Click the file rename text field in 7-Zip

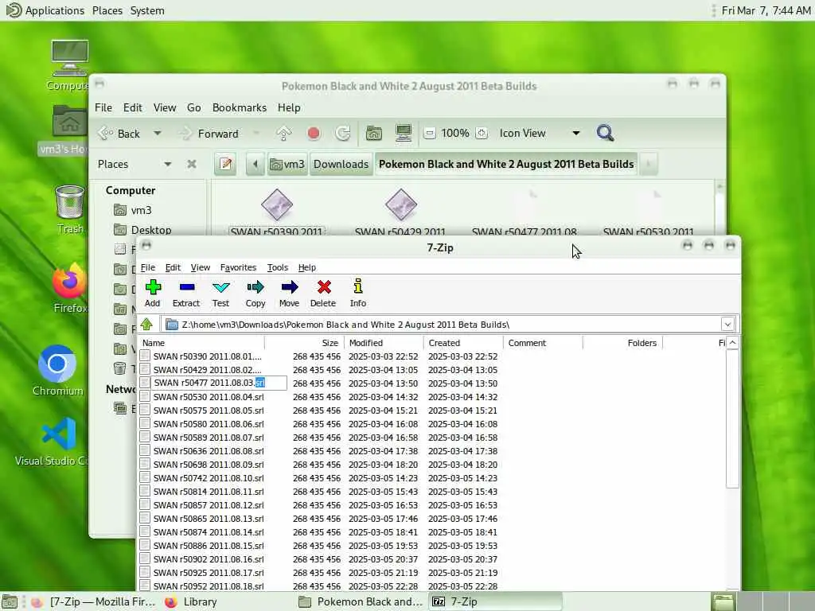coord(219,383)
